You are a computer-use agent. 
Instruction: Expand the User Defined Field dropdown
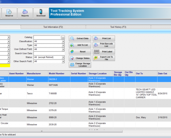pos(63,49)
